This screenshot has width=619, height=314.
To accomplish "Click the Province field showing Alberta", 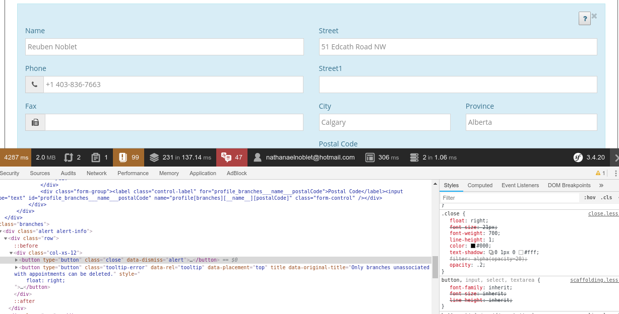I will (531, 122).
